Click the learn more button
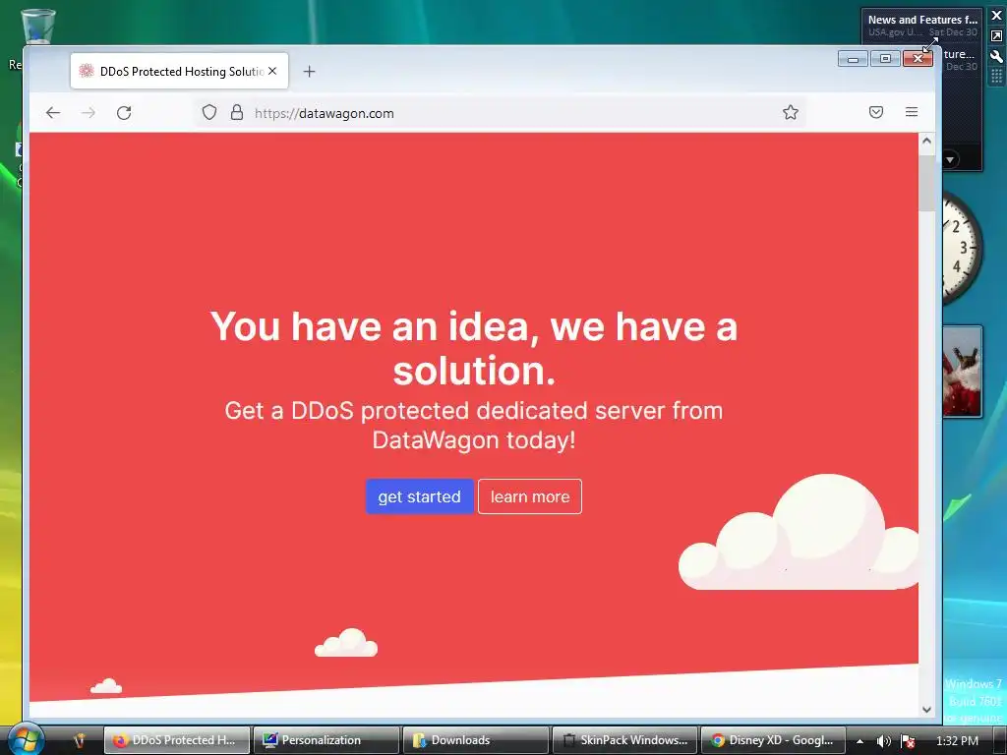 [x=530, y=496]
